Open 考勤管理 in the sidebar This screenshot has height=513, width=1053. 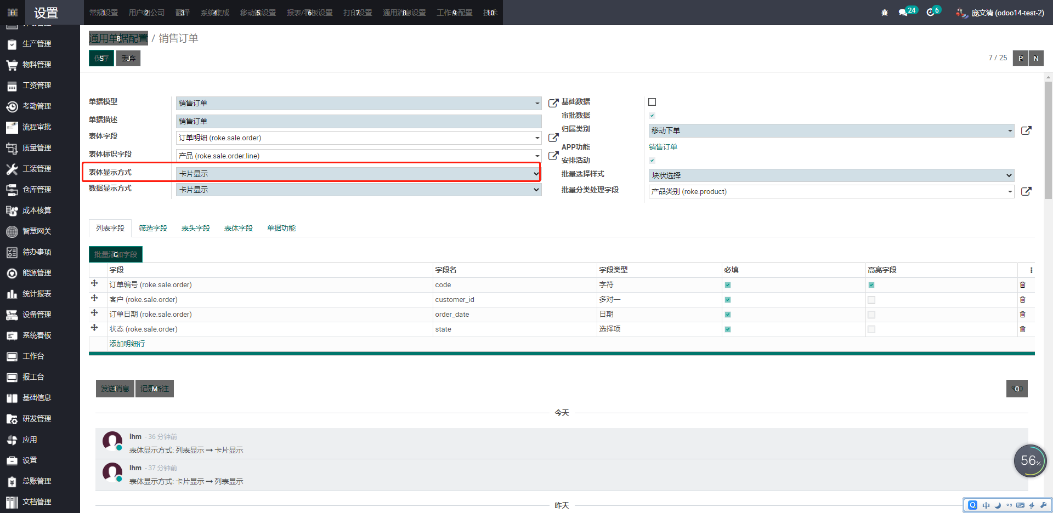click(x=37, y=106)
